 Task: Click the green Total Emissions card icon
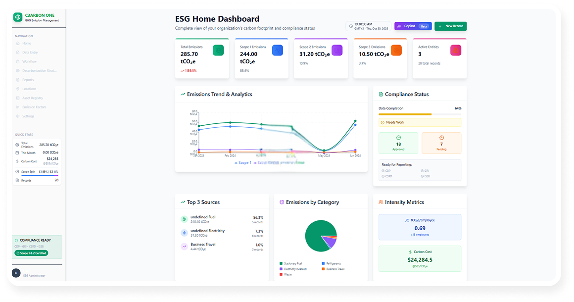[218, 50]
